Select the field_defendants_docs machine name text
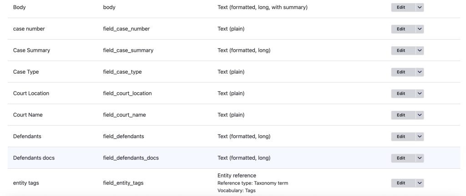 (x=131, y=158)
